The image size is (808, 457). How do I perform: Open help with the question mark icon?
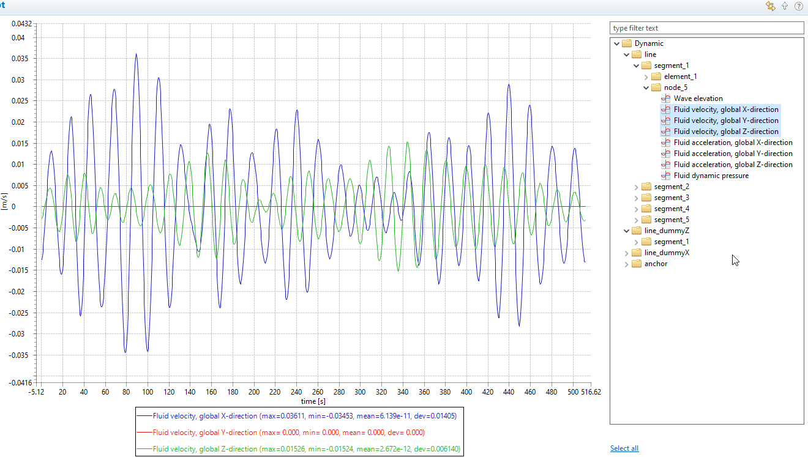pos(799,6)
